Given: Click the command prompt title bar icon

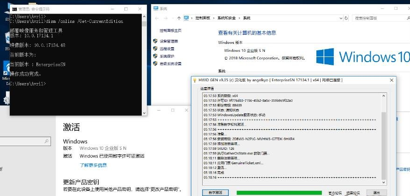Looking at the screenshot, I should click(15, 9).
